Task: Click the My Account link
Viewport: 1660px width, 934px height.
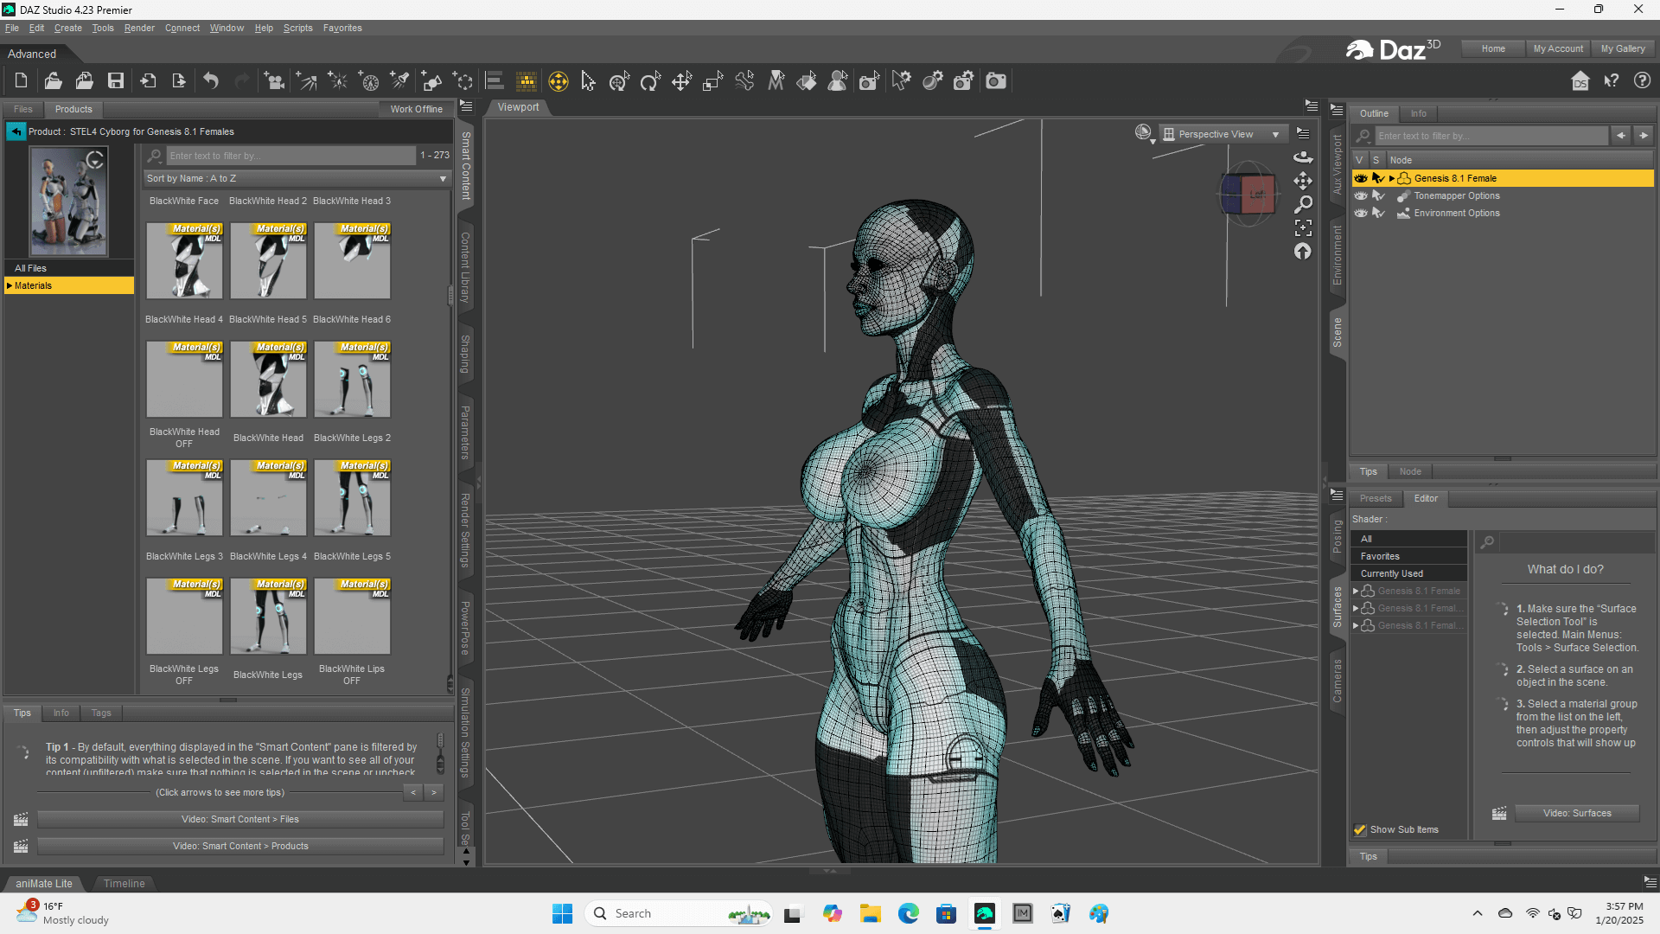Action: coord(1558,49)
